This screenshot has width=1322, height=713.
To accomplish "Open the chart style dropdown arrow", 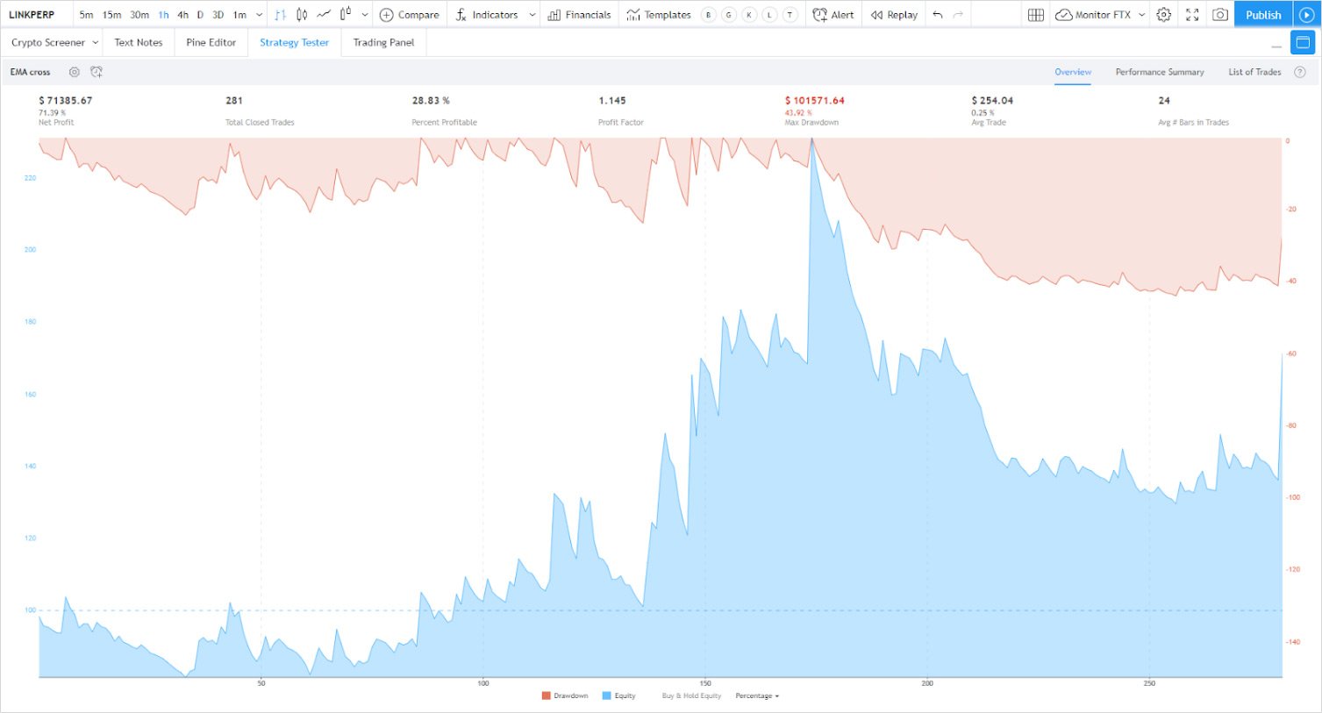I will [365, 15].
